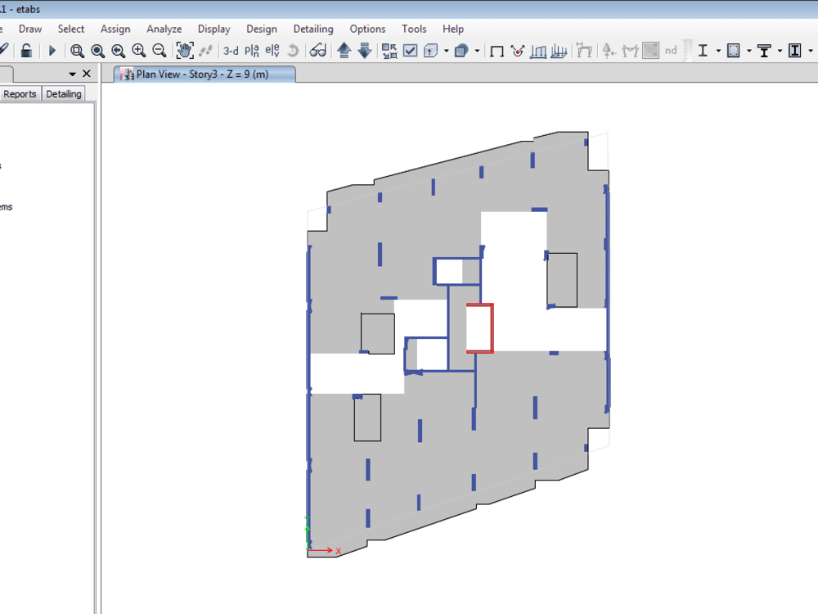Click the Lock/Unlock Model padlock icon

26,51
